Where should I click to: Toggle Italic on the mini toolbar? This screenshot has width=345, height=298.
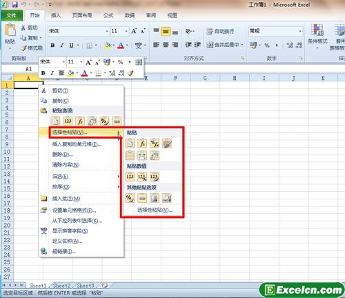52,73
